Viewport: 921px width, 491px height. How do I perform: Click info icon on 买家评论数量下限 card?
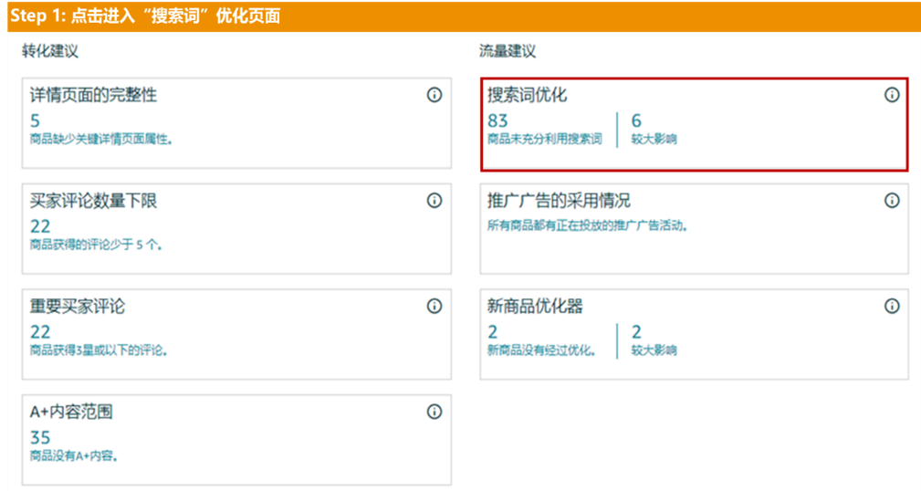click(434, 200)
